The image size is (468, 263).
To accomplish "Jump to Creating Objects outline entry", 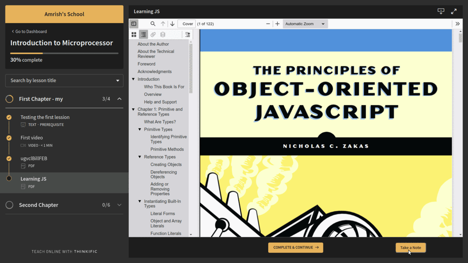I will click(166, 164).
